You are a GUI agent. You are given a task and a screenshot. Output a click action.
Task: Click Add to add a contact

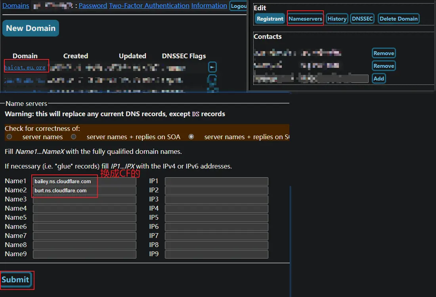pos(379,79)
